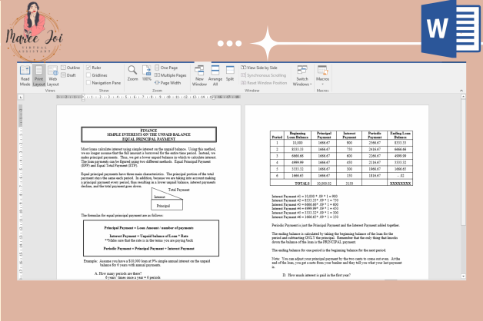The width and height of the screenshot is (483, 321).
Task: Click the vertical ruler
Action: click(x=21, y=192)
